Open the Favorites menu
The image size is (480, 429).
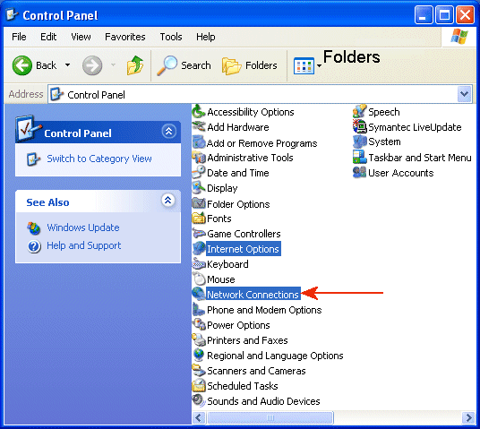[x=124, y=37]
